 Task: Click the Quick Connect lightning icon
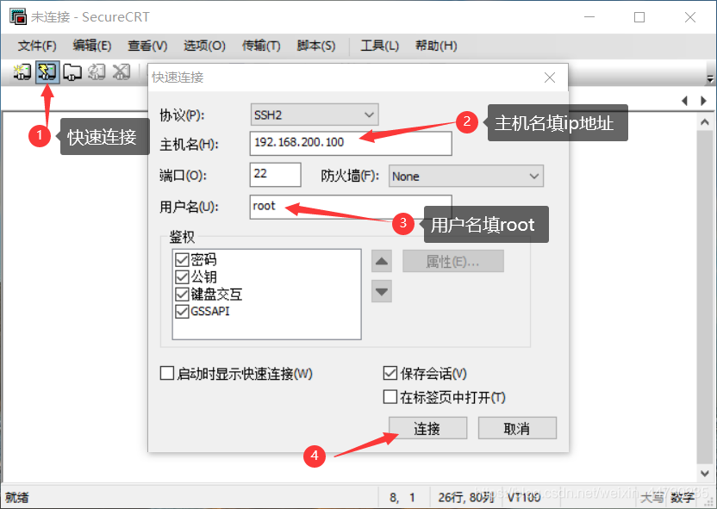click(47, 71)
